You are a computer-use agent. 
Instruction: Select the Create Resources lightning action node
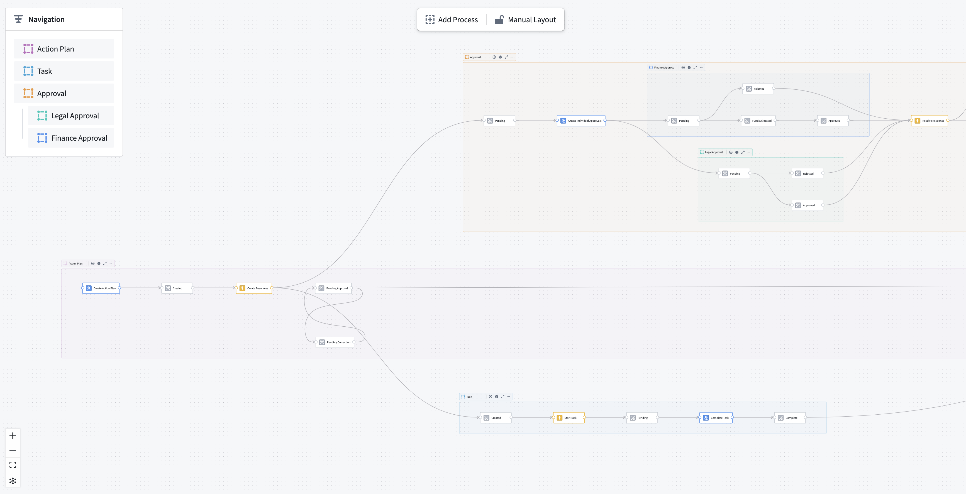254,288
